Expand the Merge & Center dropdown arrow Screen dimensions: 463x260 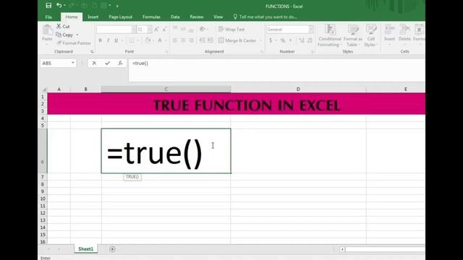pos(260,40)
